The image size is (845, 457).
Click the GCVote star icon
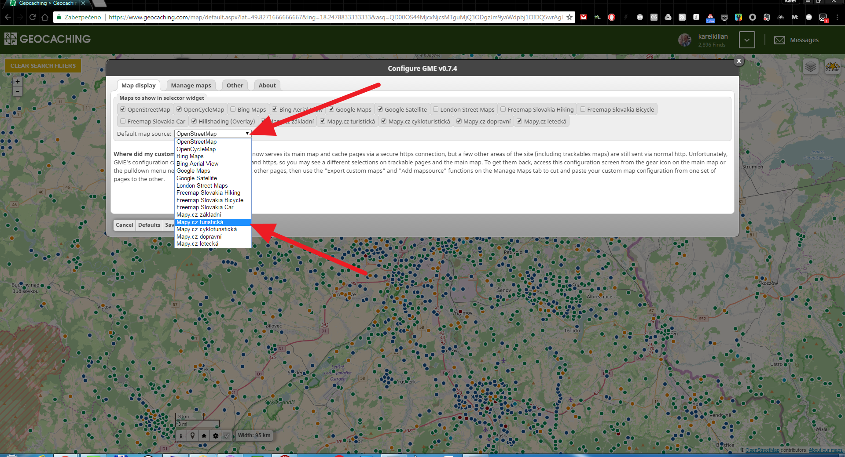click(832, 67)
